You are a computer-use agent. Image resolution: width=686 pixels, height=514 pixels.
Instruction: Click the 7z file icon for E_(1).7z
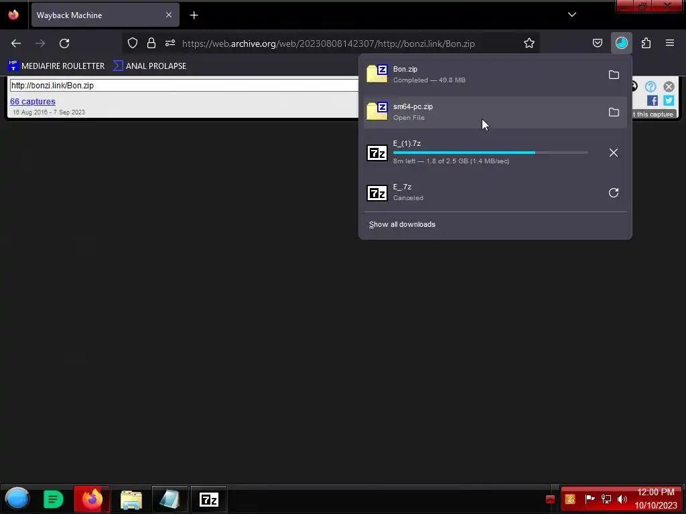(376, 153)
